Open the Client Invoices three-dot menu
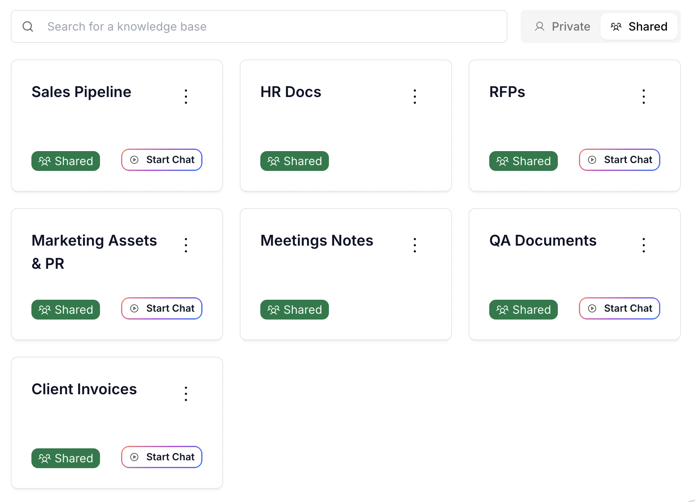The width and height of the screenshot is (695, 502). click(x=186, y=393)
